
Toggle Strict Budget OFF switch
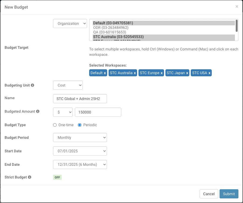57,177
